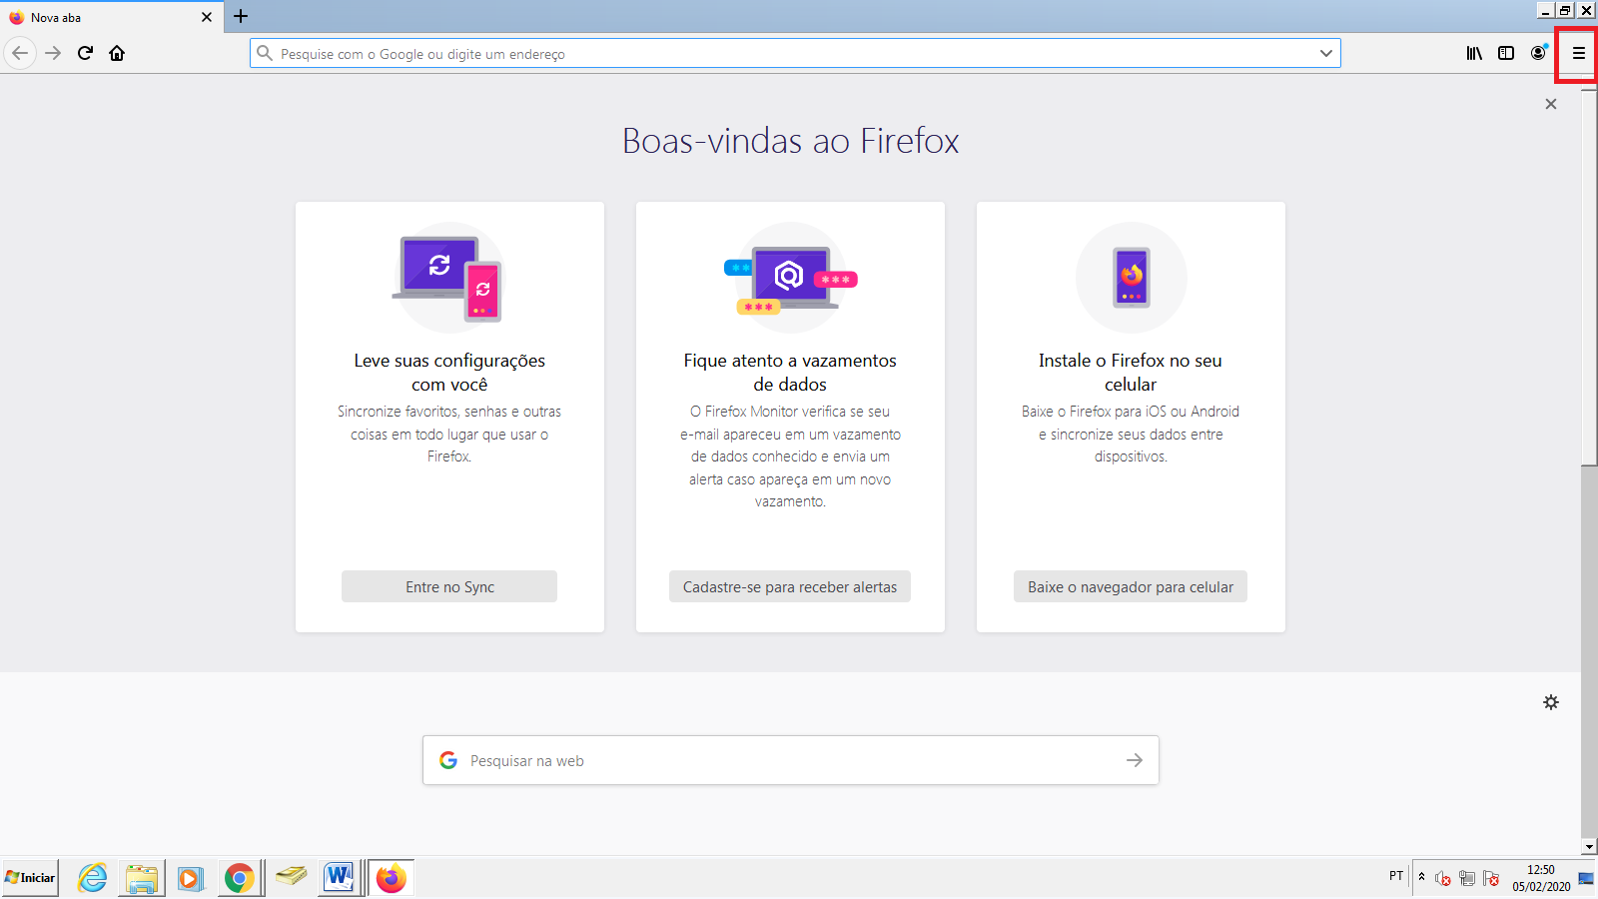Screen dimensions: 1598x899
Task: Click the scrollbar down arrow
Action: 1589,847
